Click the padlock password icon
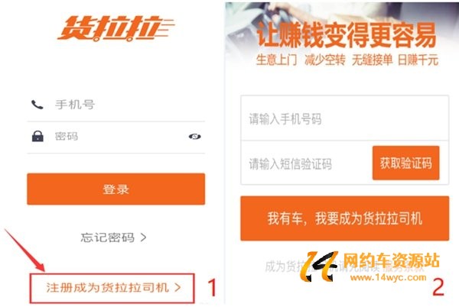The width and height of the screenshot is (459, 307). (x=37, y=136)
